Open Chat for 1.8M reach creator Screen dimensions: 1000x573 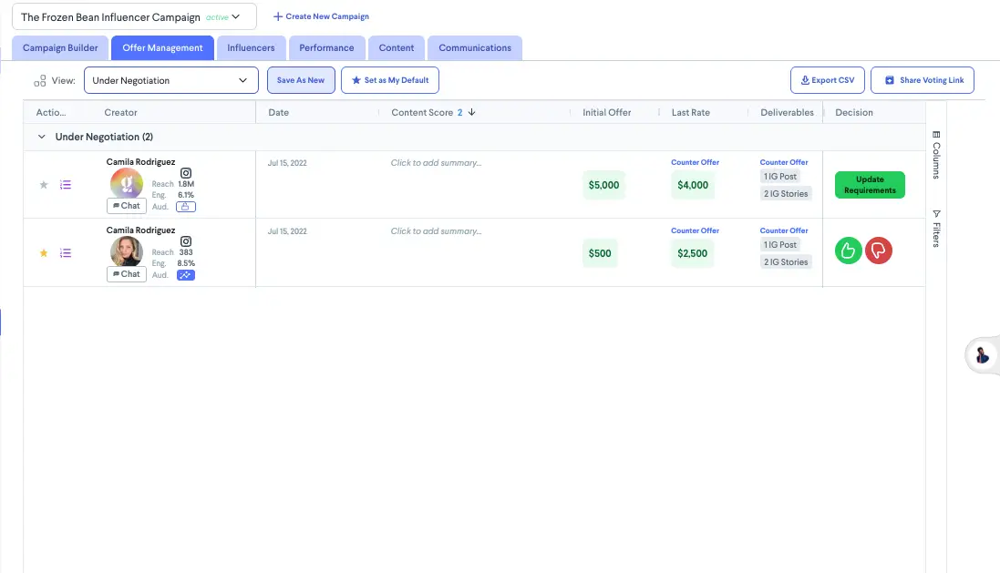point(127,206)
